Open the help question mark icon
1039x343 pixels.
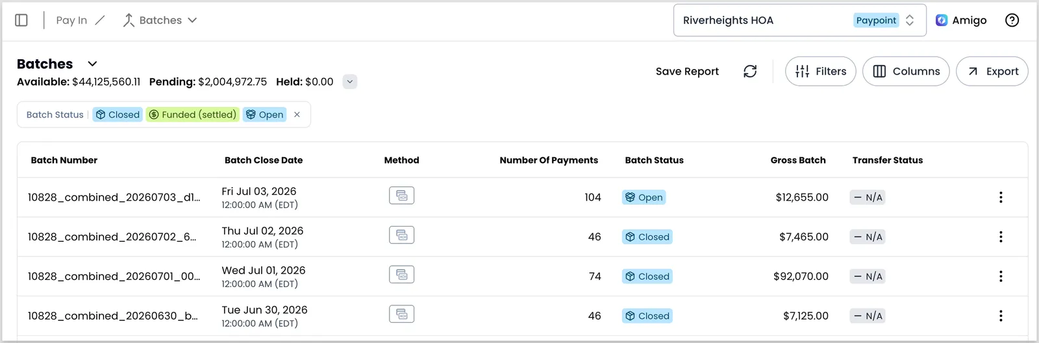click(1012, 20)
